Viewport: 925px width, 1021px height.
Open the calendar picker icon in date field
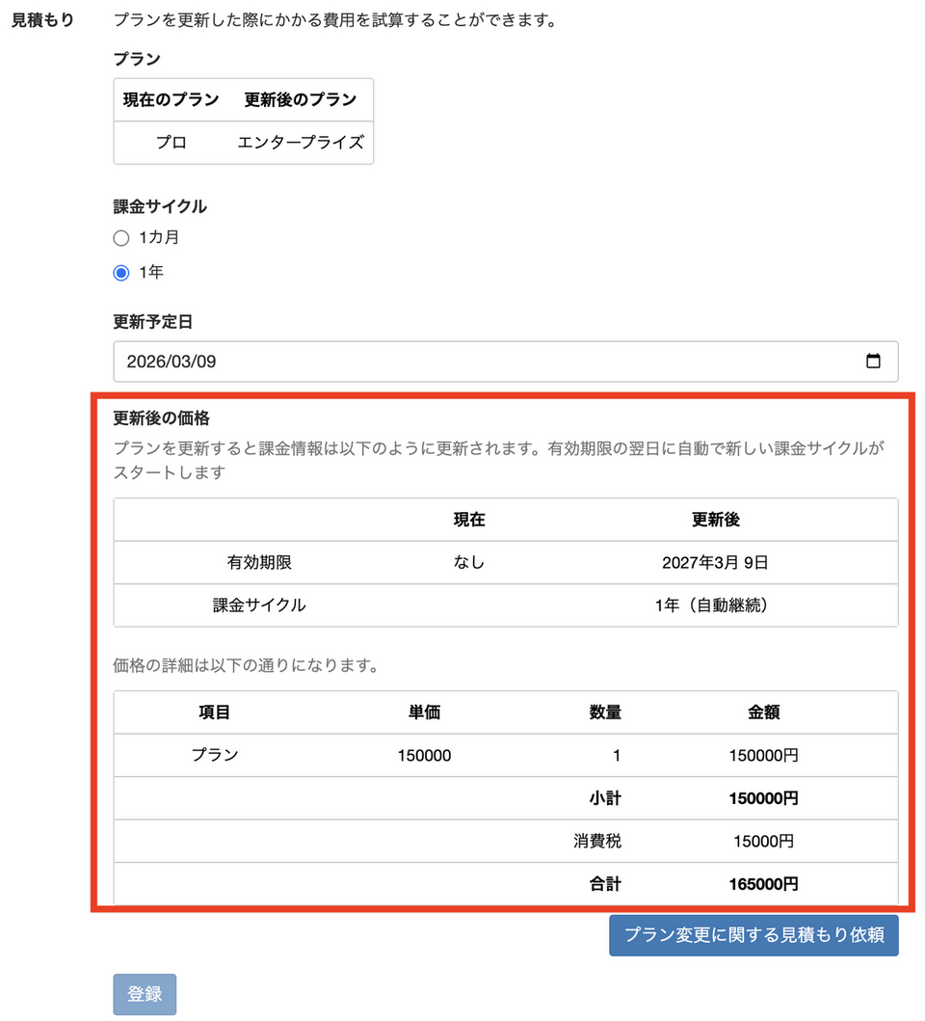(873, 362)
